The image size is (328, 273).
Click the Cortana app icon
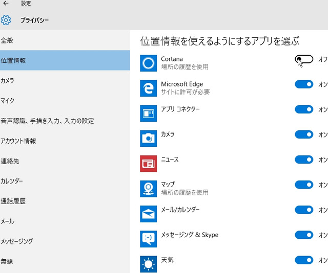tap(148, 63)
